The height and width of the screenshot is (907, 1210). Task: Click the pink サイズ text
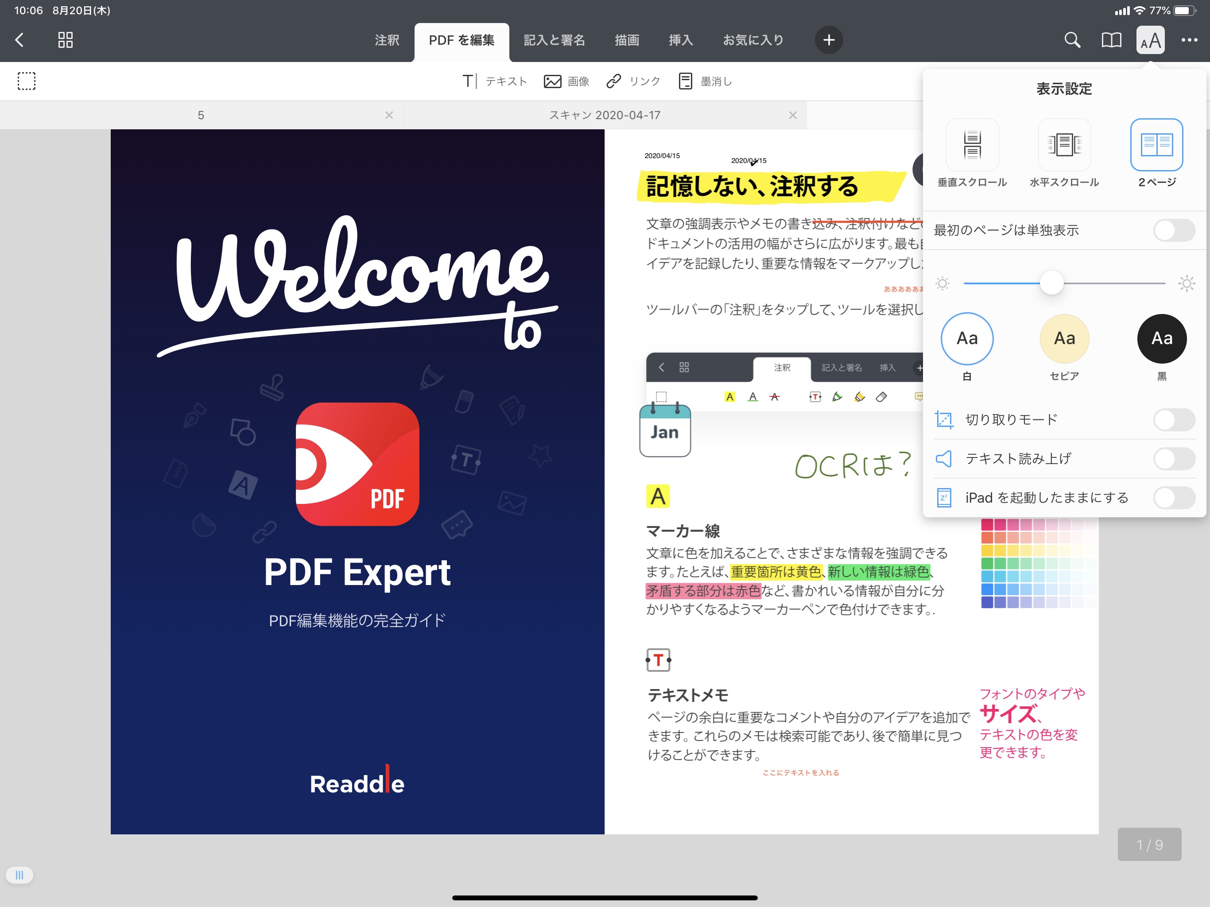[1008, 714]
